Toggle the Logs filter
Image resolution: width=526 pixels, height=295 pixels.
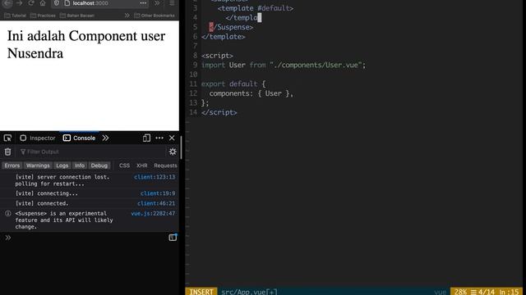click(x=62, y=166)
